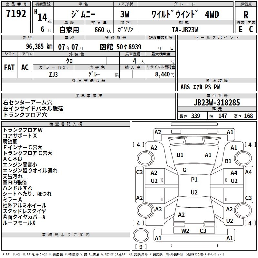This screenshot has width=258, height=258.
Task: Click the model code TA-JB23W
Action: pyautogui.click(x=185, y=30)
